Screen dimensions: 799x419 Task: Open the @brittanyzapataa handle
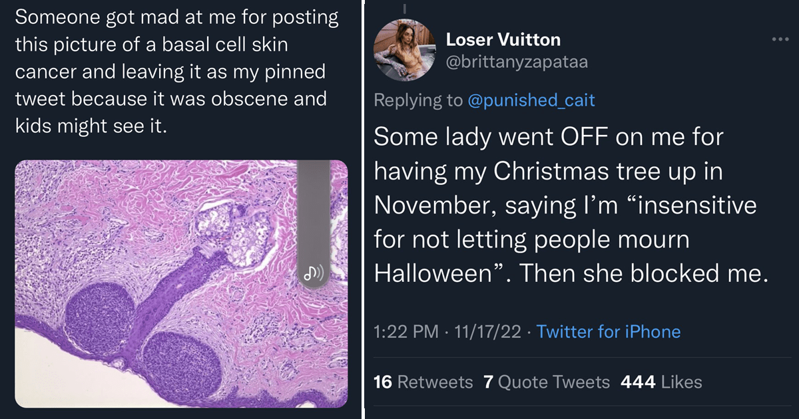pos(517,63)
